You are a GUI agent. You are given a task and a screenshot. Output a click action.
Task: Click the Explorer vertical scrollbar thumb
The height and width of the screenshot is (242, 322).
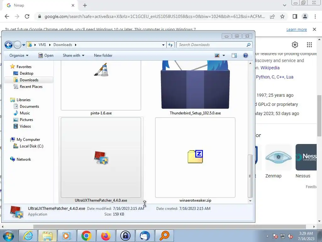(250, 176)
